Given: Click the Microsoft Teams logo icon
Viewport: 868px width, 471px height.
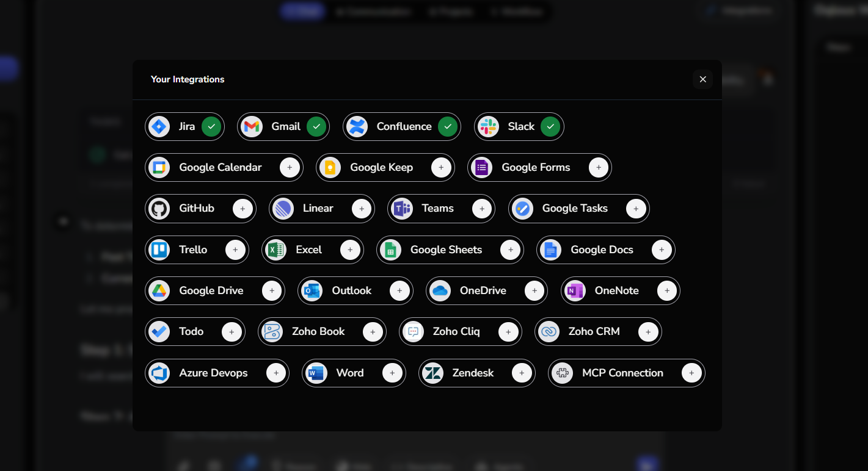Looking at the screenshot, I should [x=401, y=209].
